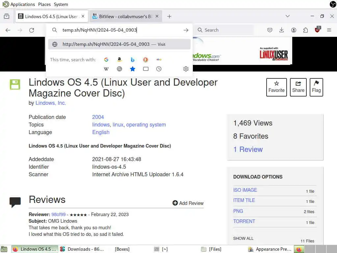Switch to the [Files] taskbar window
337x253 pixels.
click(212, 249)
